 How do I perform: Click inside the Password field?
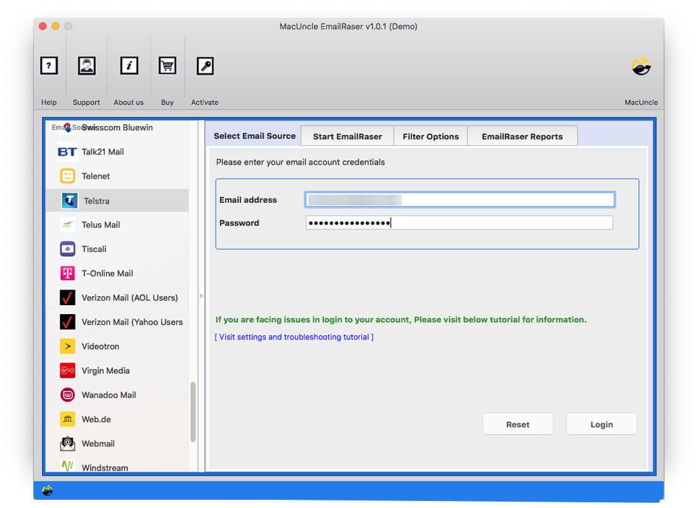coord(458,223)
